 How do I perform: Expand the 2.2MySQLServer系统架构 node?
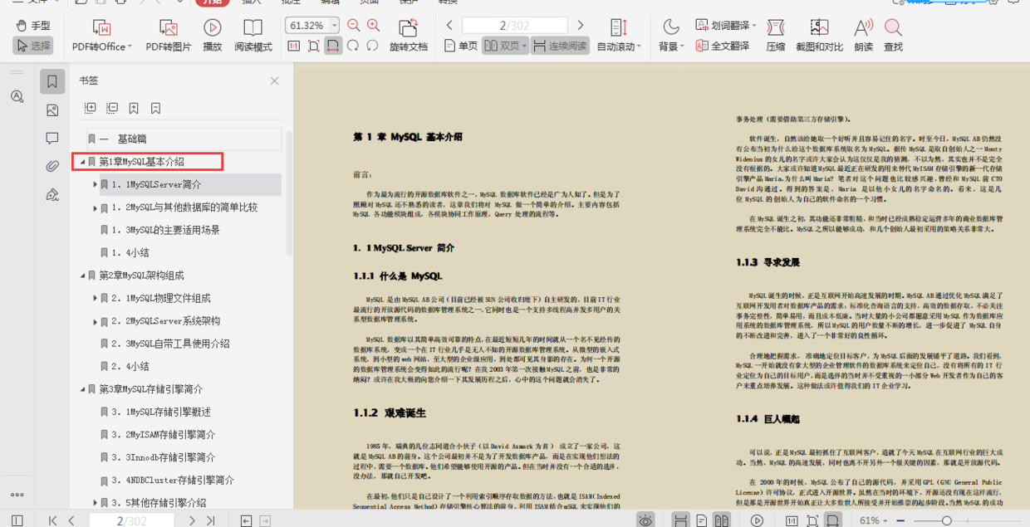click(96, 321)
